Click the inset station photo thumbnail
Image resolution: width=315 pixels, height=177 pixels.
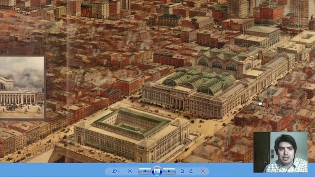22,88
